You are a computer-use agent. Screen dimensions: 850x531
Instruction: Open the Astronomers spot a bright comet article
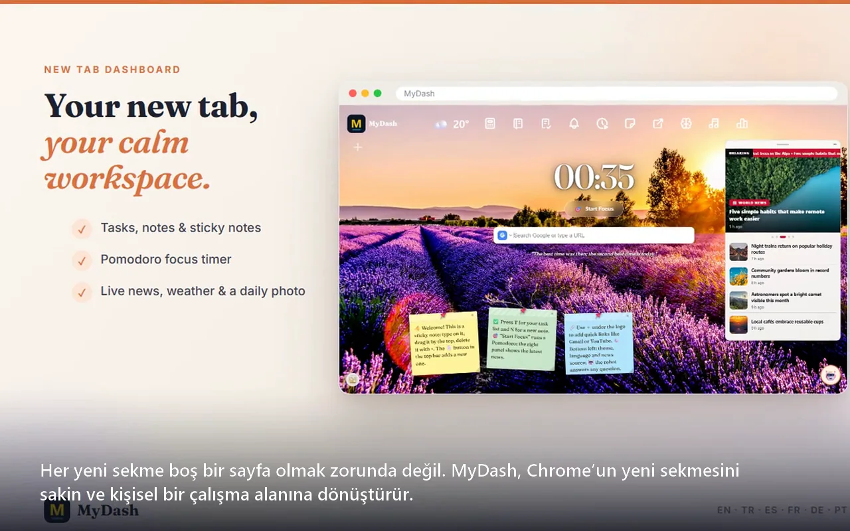pos(783,300)
